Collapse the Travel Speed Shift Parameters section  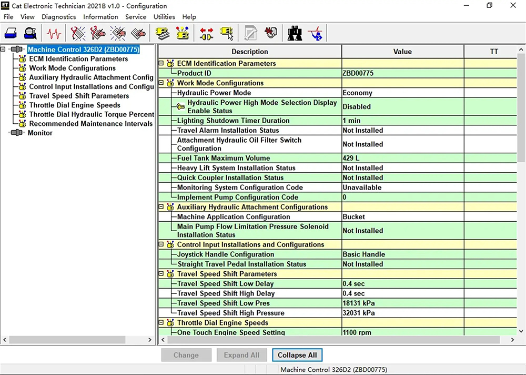click(161, 274)
